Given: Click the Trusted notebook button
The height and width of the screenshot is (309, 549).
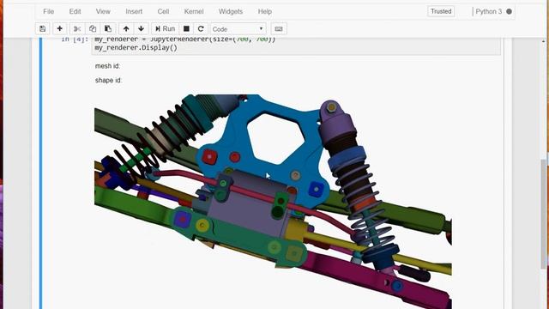Looking at the screenshot, I should (x=441, y=11).
